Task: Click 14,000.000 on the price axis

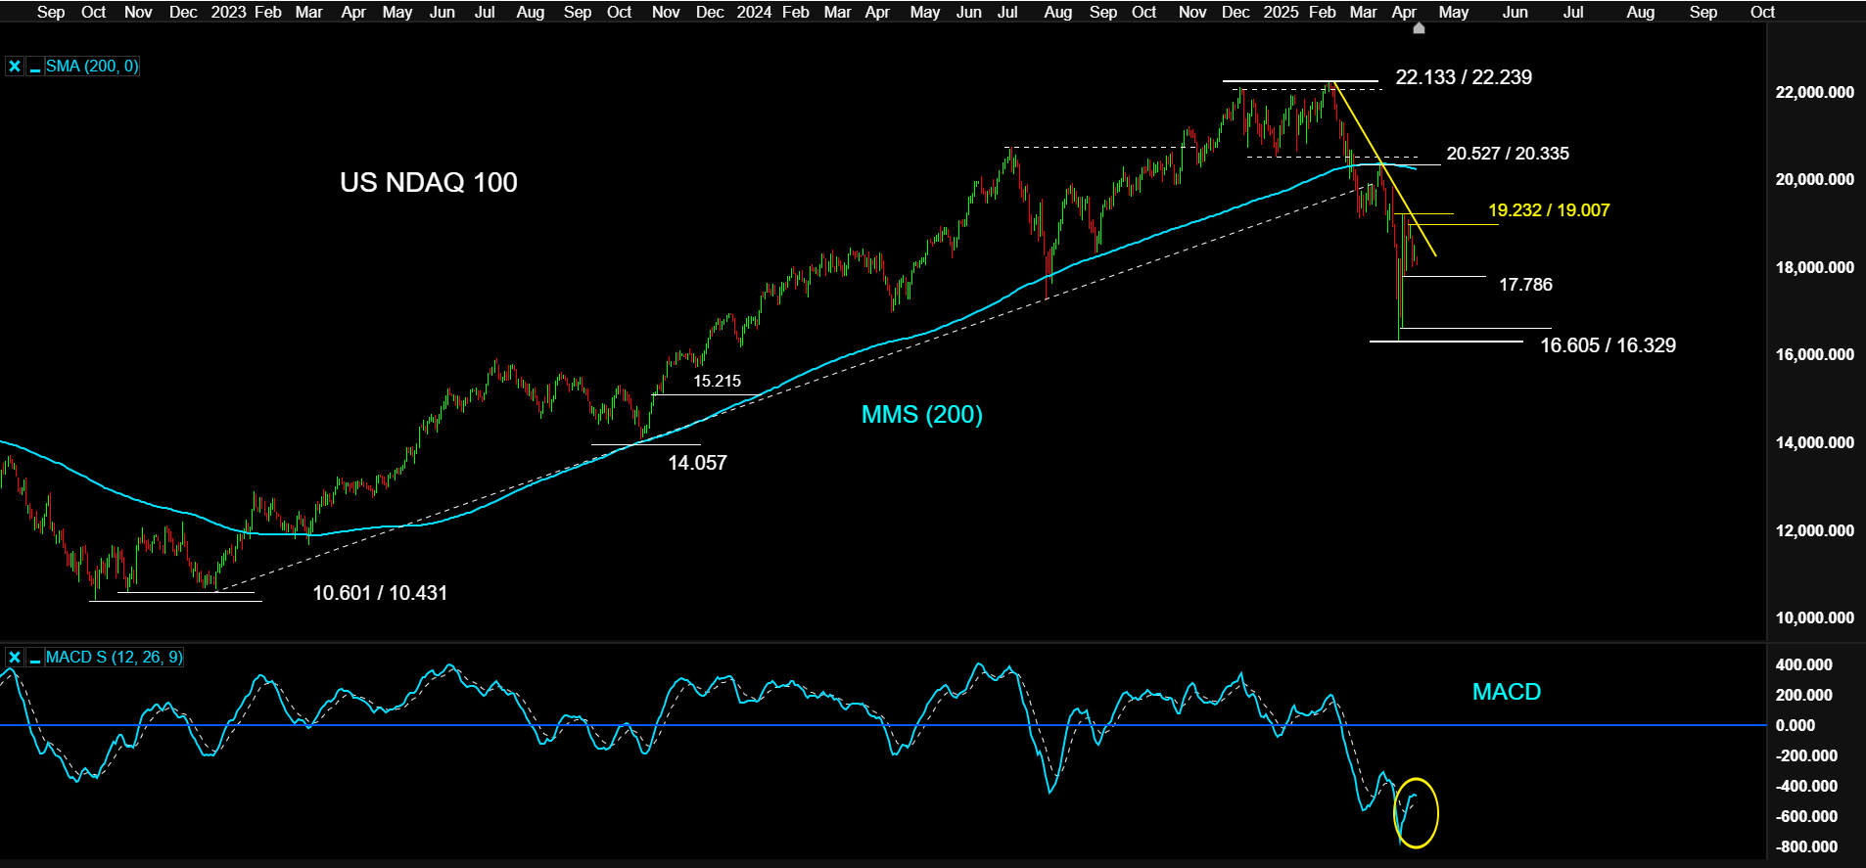Action: click(1814, 442)
